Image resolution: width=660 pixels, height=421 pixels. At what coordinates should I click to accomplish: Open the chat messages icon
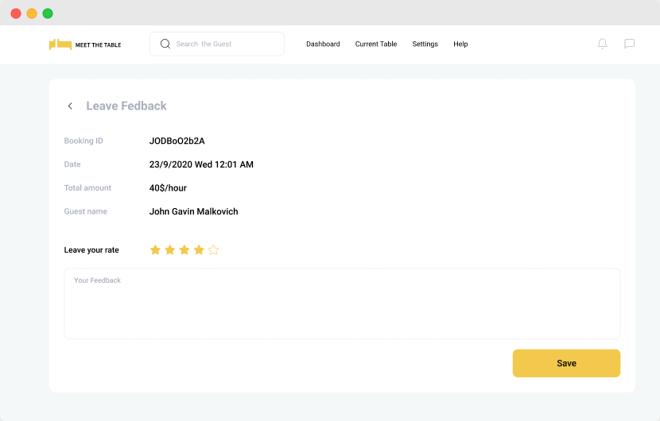(x=629, y=44)
